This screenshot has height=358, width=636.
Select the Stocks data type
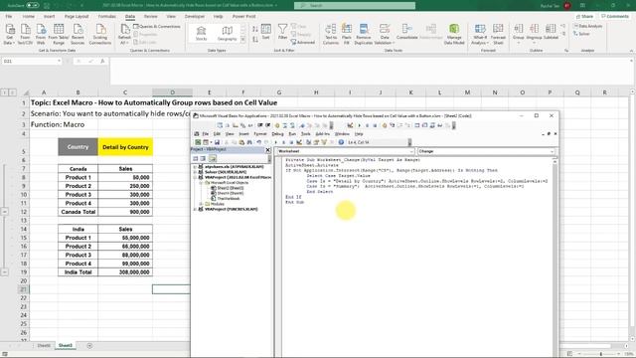pyautogui.click(x=201, y=33)
